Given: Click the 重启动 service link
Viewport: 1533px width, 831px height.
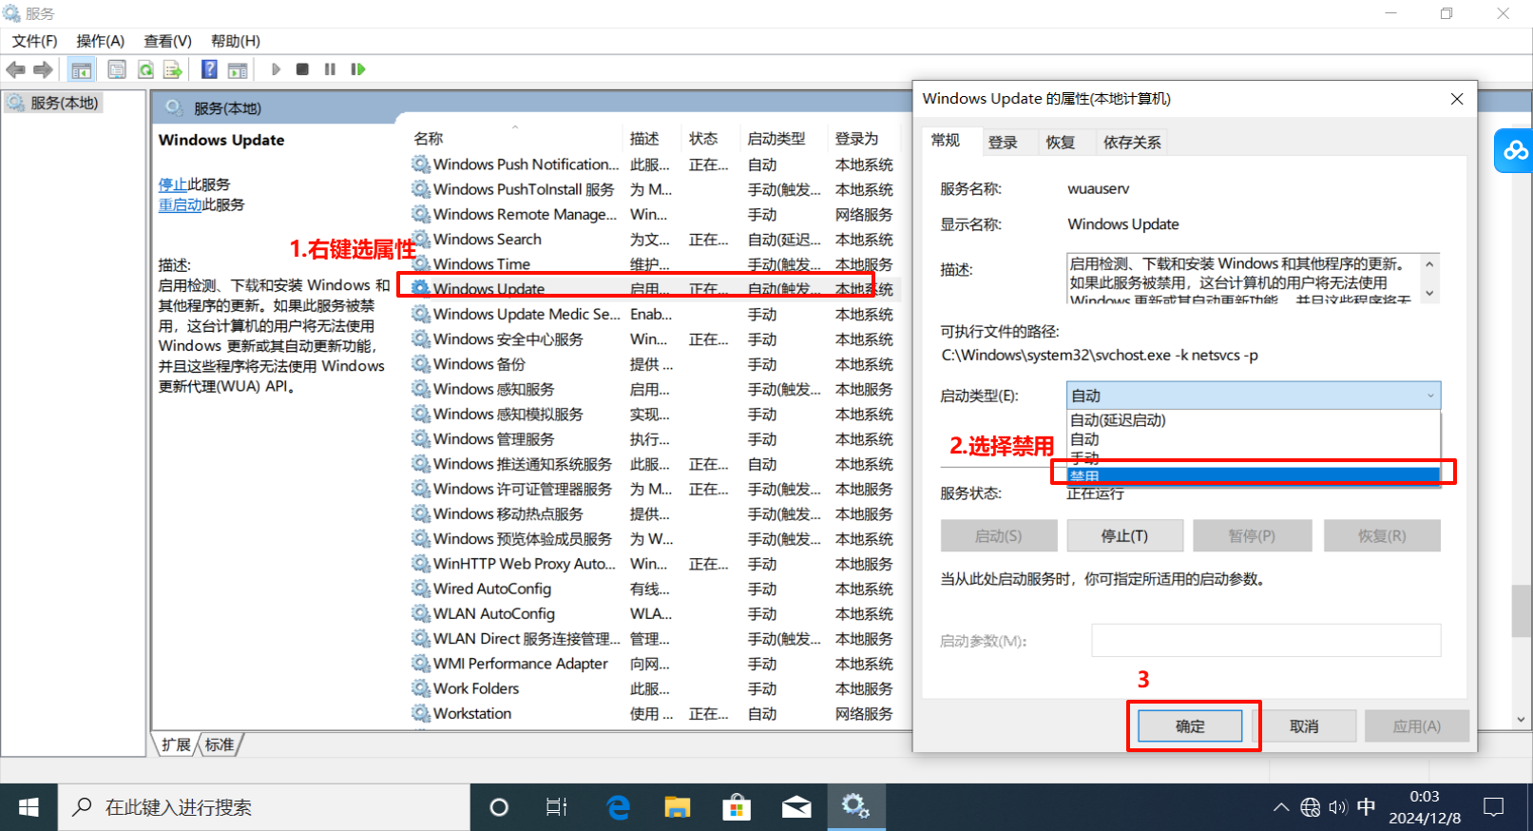Looking at the screenshot, I should [x=180, y=204].
